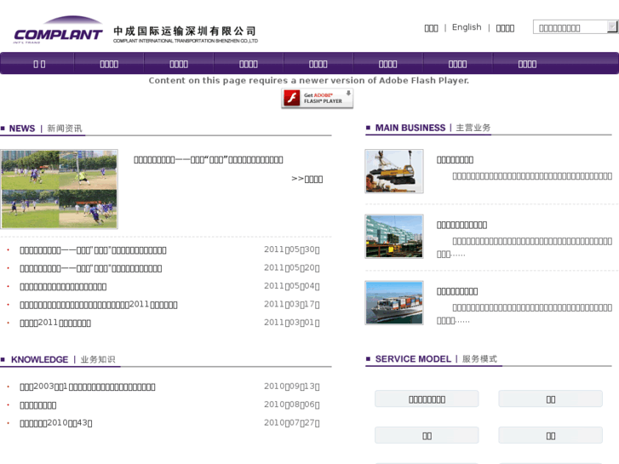This screenshot has height=464, width=619.
Task: Open the knowledge article dated 2010-09-13
Action: pos(88,387)
